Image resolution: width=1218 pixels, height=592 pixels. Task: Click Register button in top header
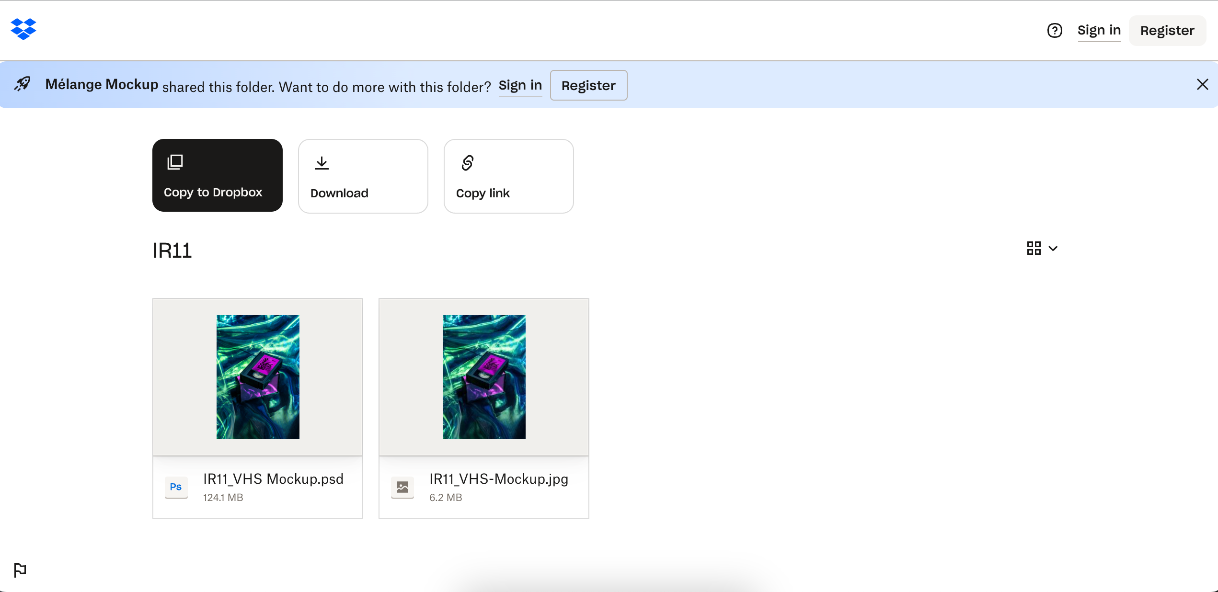[1167, 31]
